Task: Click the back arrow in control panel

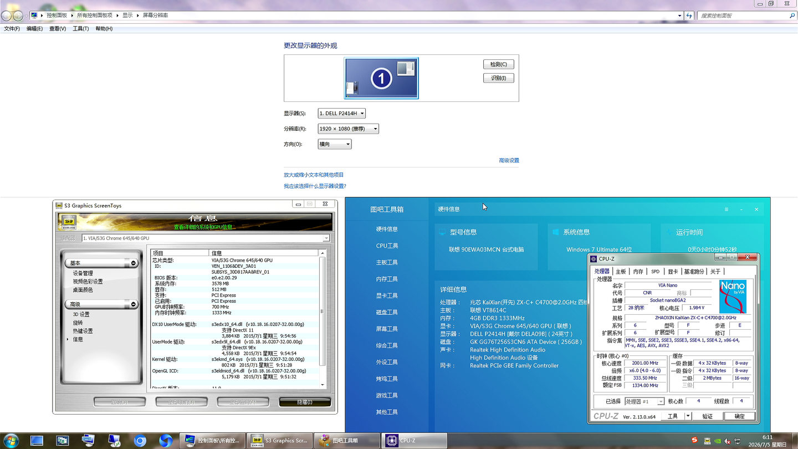Action: point(7,16)
